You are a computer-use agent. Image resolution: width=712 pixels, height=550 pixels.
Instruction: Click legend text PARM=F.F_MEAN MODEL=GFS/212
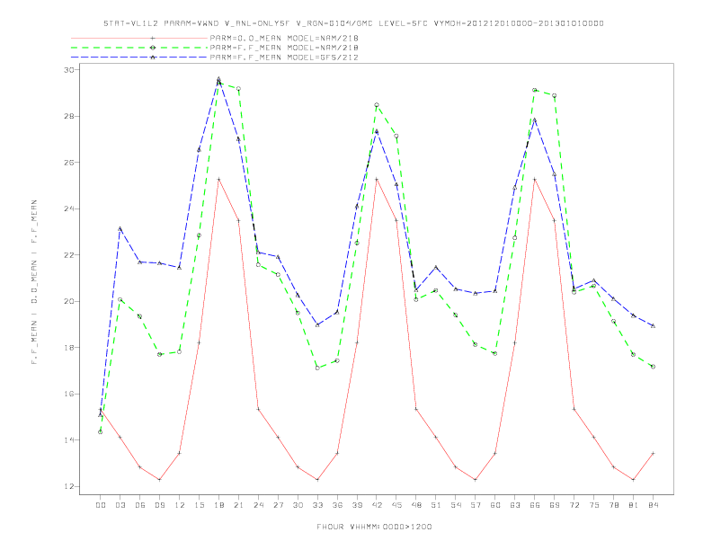tap(284, 58)
